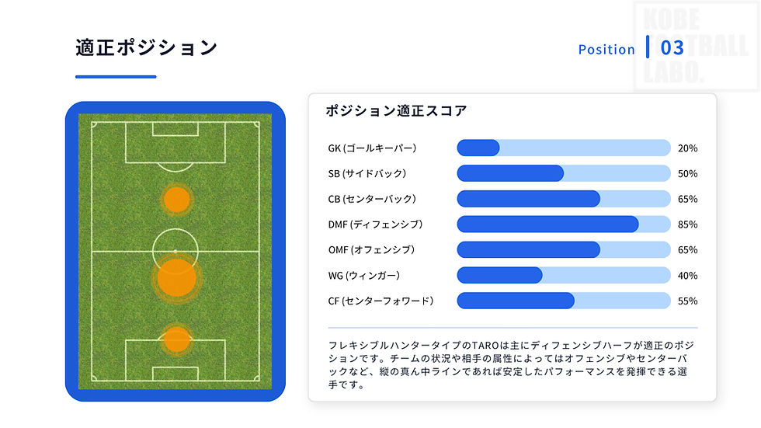Click the GK (ゴールキーパー) 20% bar
This screenshot has width=761, height=428.
(x=564, y=148)
